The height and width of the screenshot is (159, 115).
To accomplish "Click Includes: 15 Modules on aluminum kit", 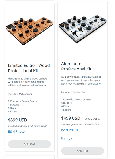I will 73,93.
